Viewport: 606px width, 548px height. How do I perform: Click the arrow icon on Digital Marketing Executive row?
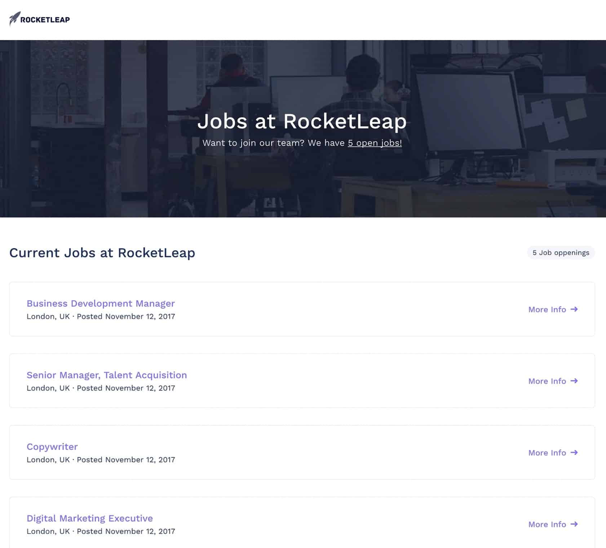(574, 524)
